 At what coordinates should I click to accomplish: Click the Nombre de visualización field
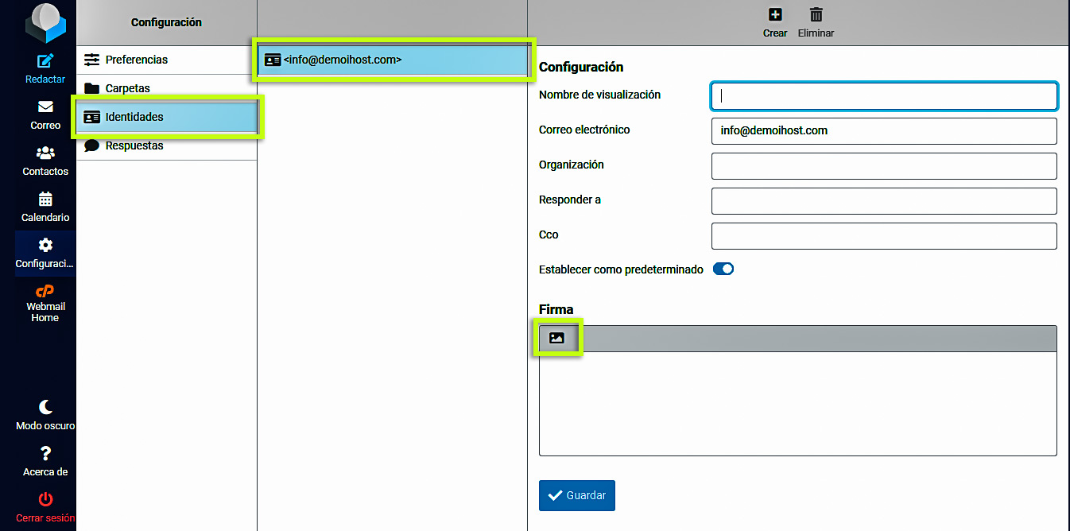coord(882,95)
